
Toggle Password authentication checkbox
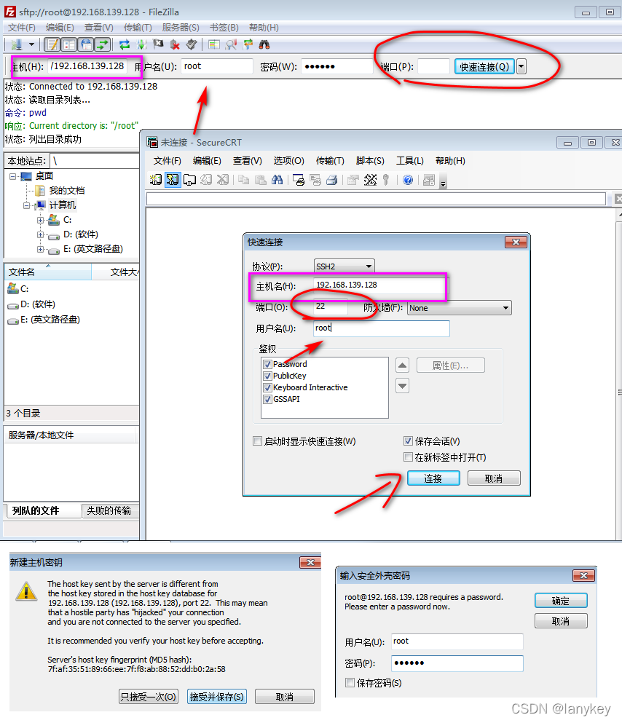coord(267,364)
